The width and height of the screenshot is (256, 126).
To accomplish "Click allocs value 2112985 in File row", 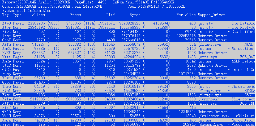I will point(37,99).
